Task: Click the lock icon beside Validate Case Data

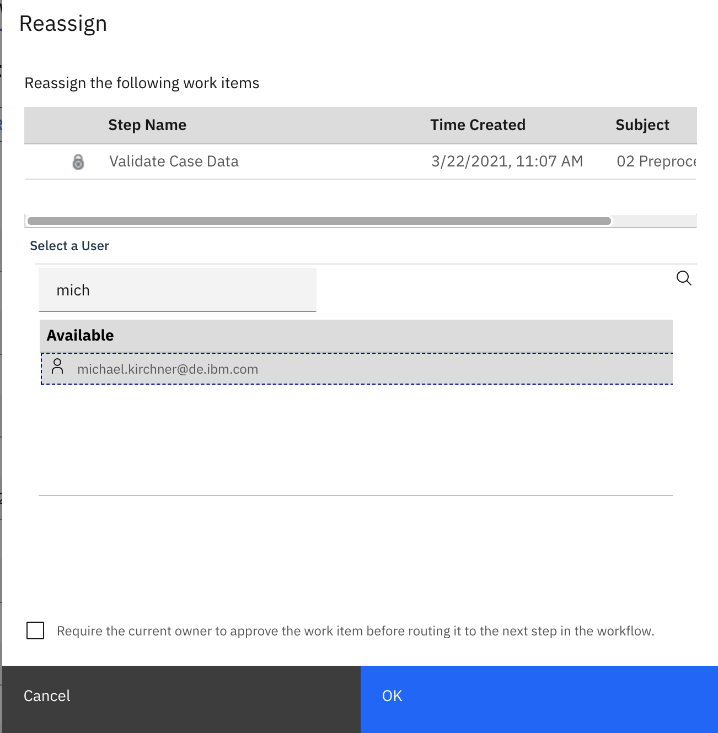Action: coord(78,162)
